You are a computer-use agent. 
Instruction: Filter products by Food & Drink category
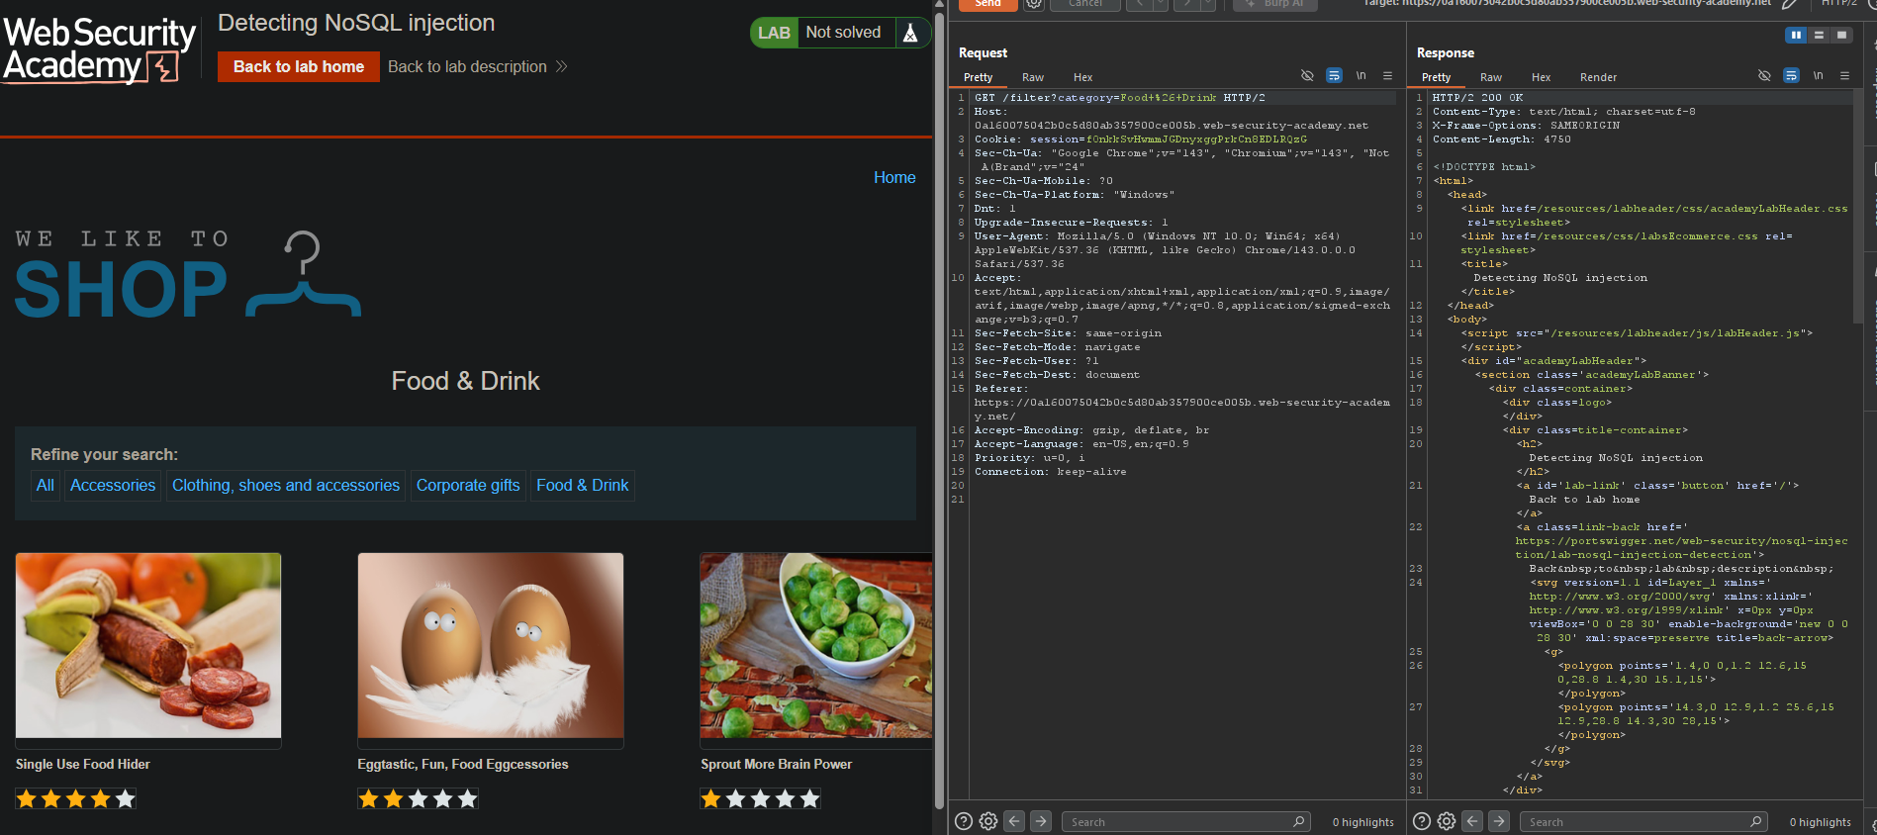point(583,485)
